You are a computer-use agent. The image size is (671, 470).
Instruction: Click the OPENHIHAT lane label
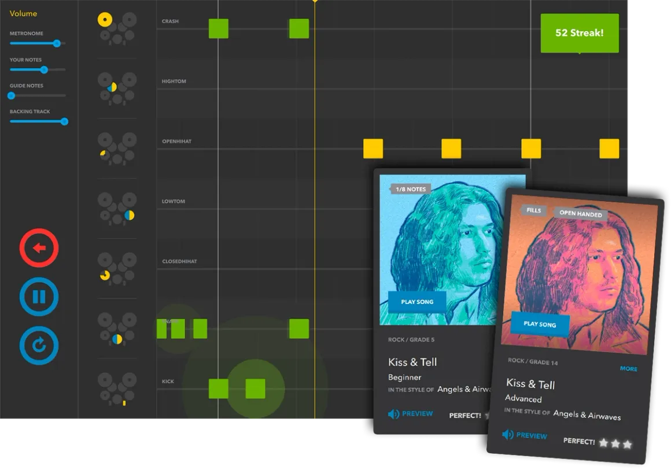coord(176,141)
